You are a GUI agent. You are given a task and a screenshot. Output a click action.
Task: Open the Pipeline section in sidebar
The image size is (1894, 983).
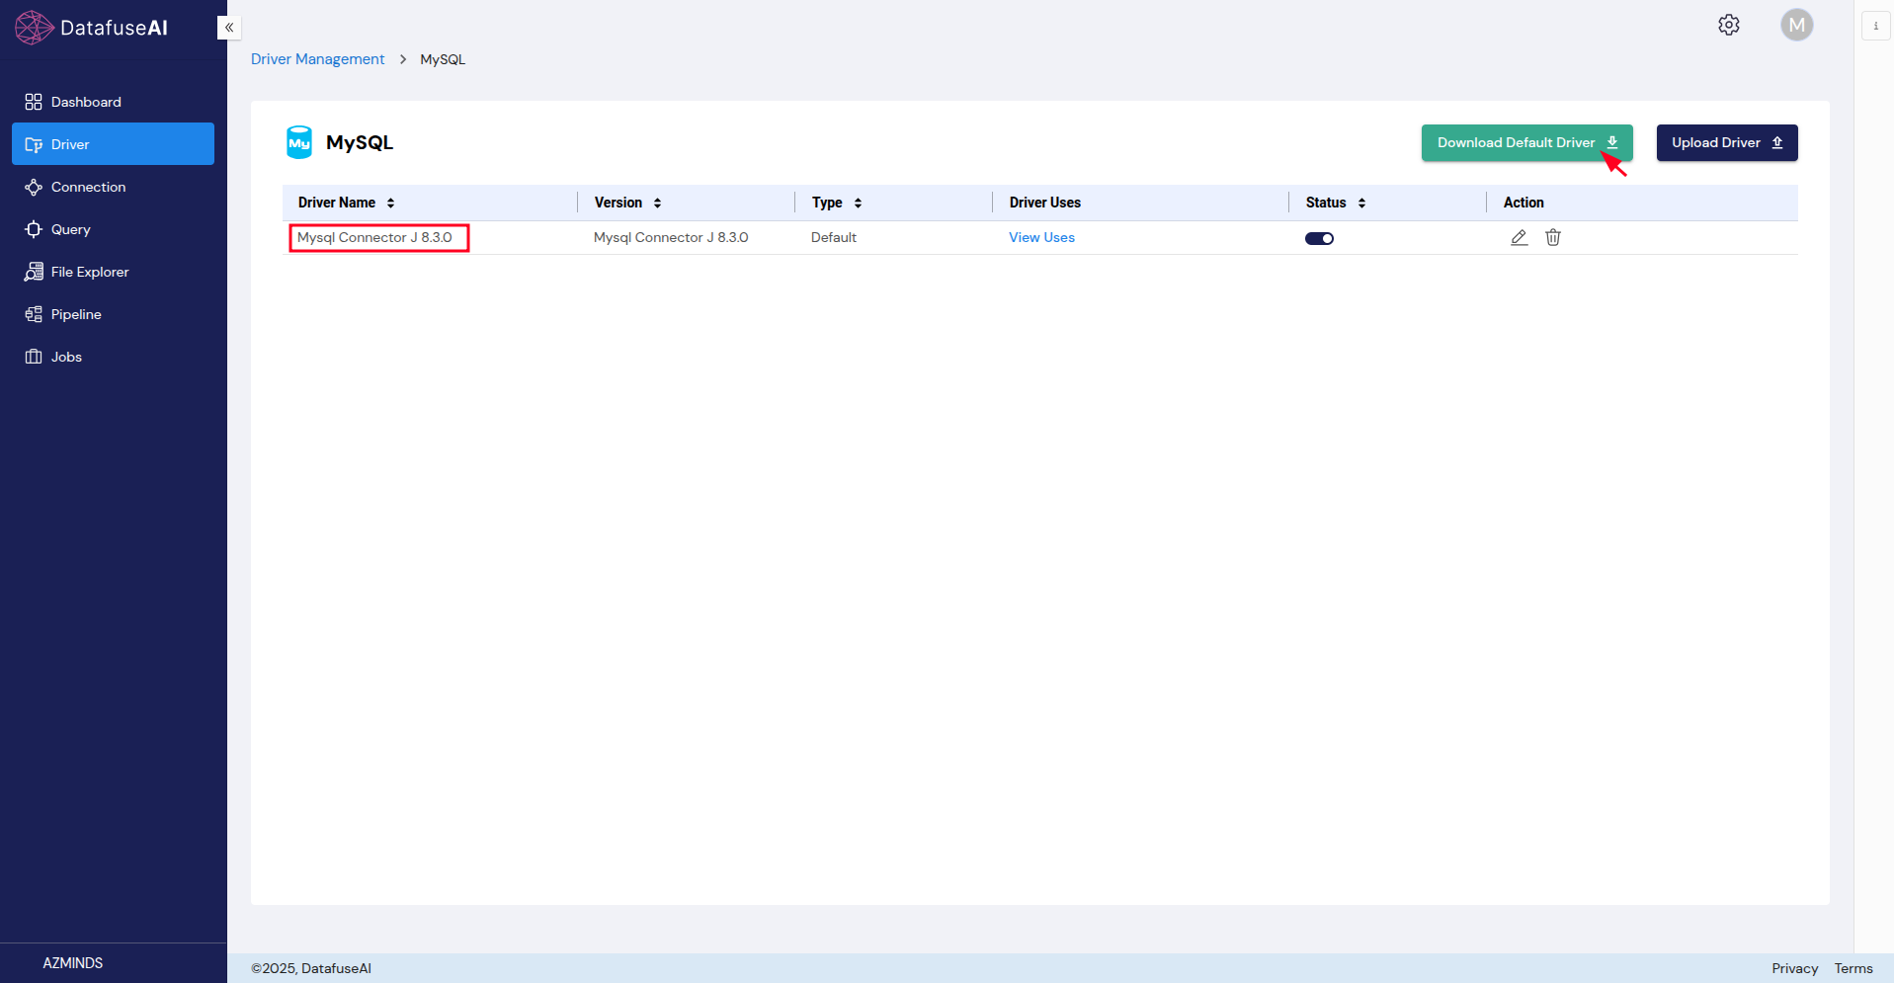click(76, 314)
